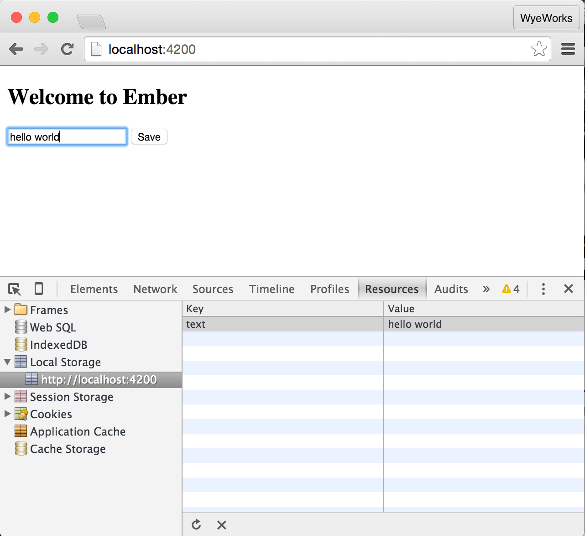The image size is (585, 536).
Task: Click the browser reload icon
Action: click(68, 49)
